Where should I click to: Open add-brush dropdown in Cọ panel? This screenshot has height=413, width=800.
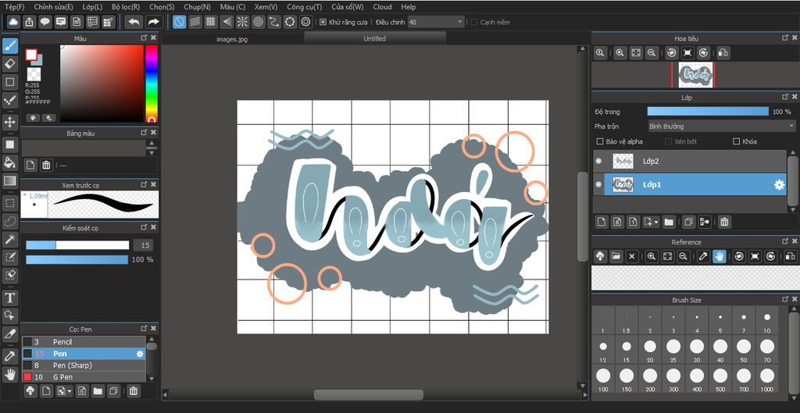tap(70, 391)
